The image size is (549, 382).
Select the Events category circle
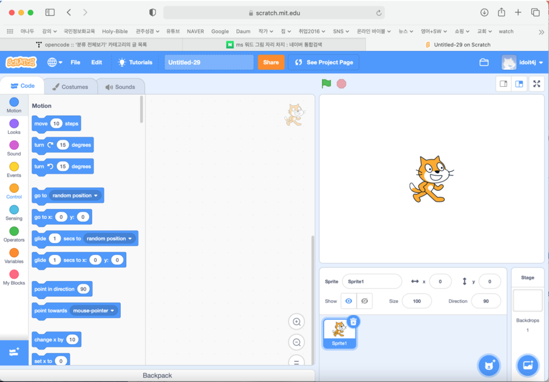(14, 167)
